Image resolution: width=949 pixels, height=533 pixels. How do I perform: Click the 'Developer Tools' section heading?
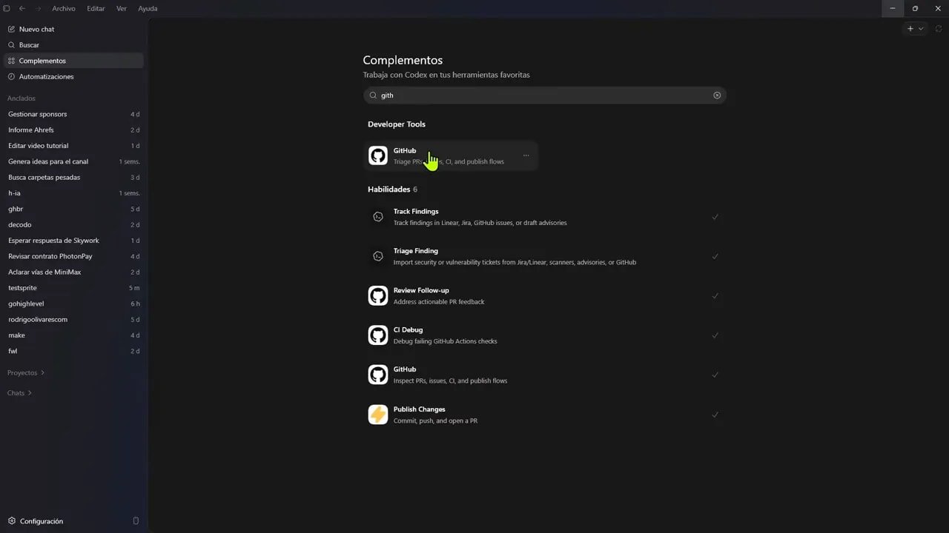(397, 124)
